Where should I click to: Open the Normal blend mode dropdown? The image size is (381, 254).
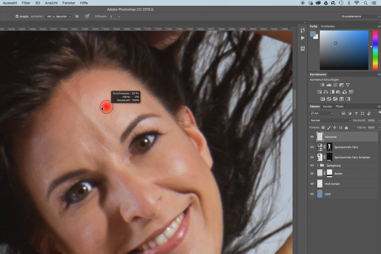point(330,120)
